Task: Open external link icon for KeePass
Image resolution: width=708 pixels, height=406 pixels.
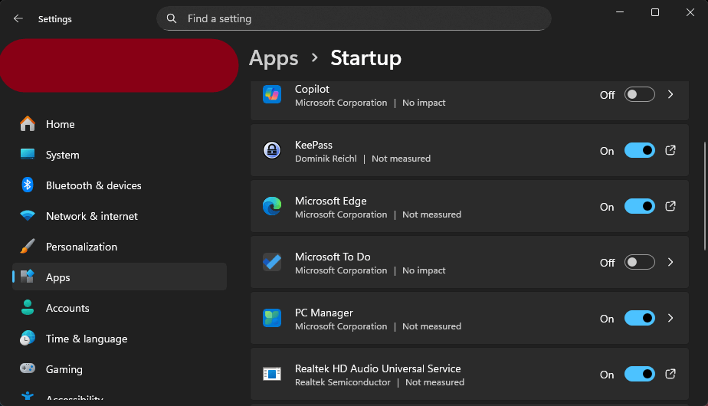Action: pyautogui.click(x=670, y=150)
